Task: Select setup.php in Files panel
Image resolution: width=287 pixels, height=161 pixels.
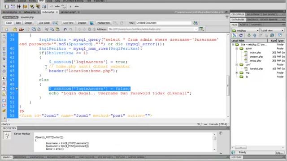Action: tap(256, 61)
